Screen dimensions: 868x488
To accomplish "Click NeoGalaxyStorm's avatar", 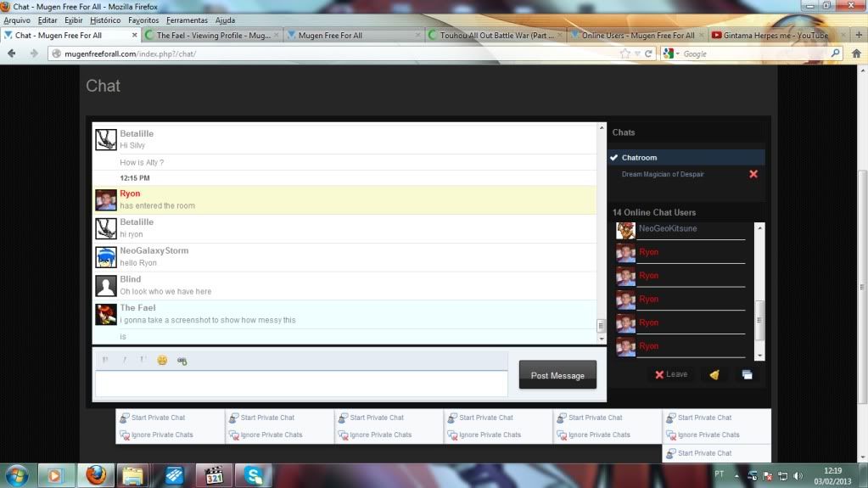I will tap(106, 257).
